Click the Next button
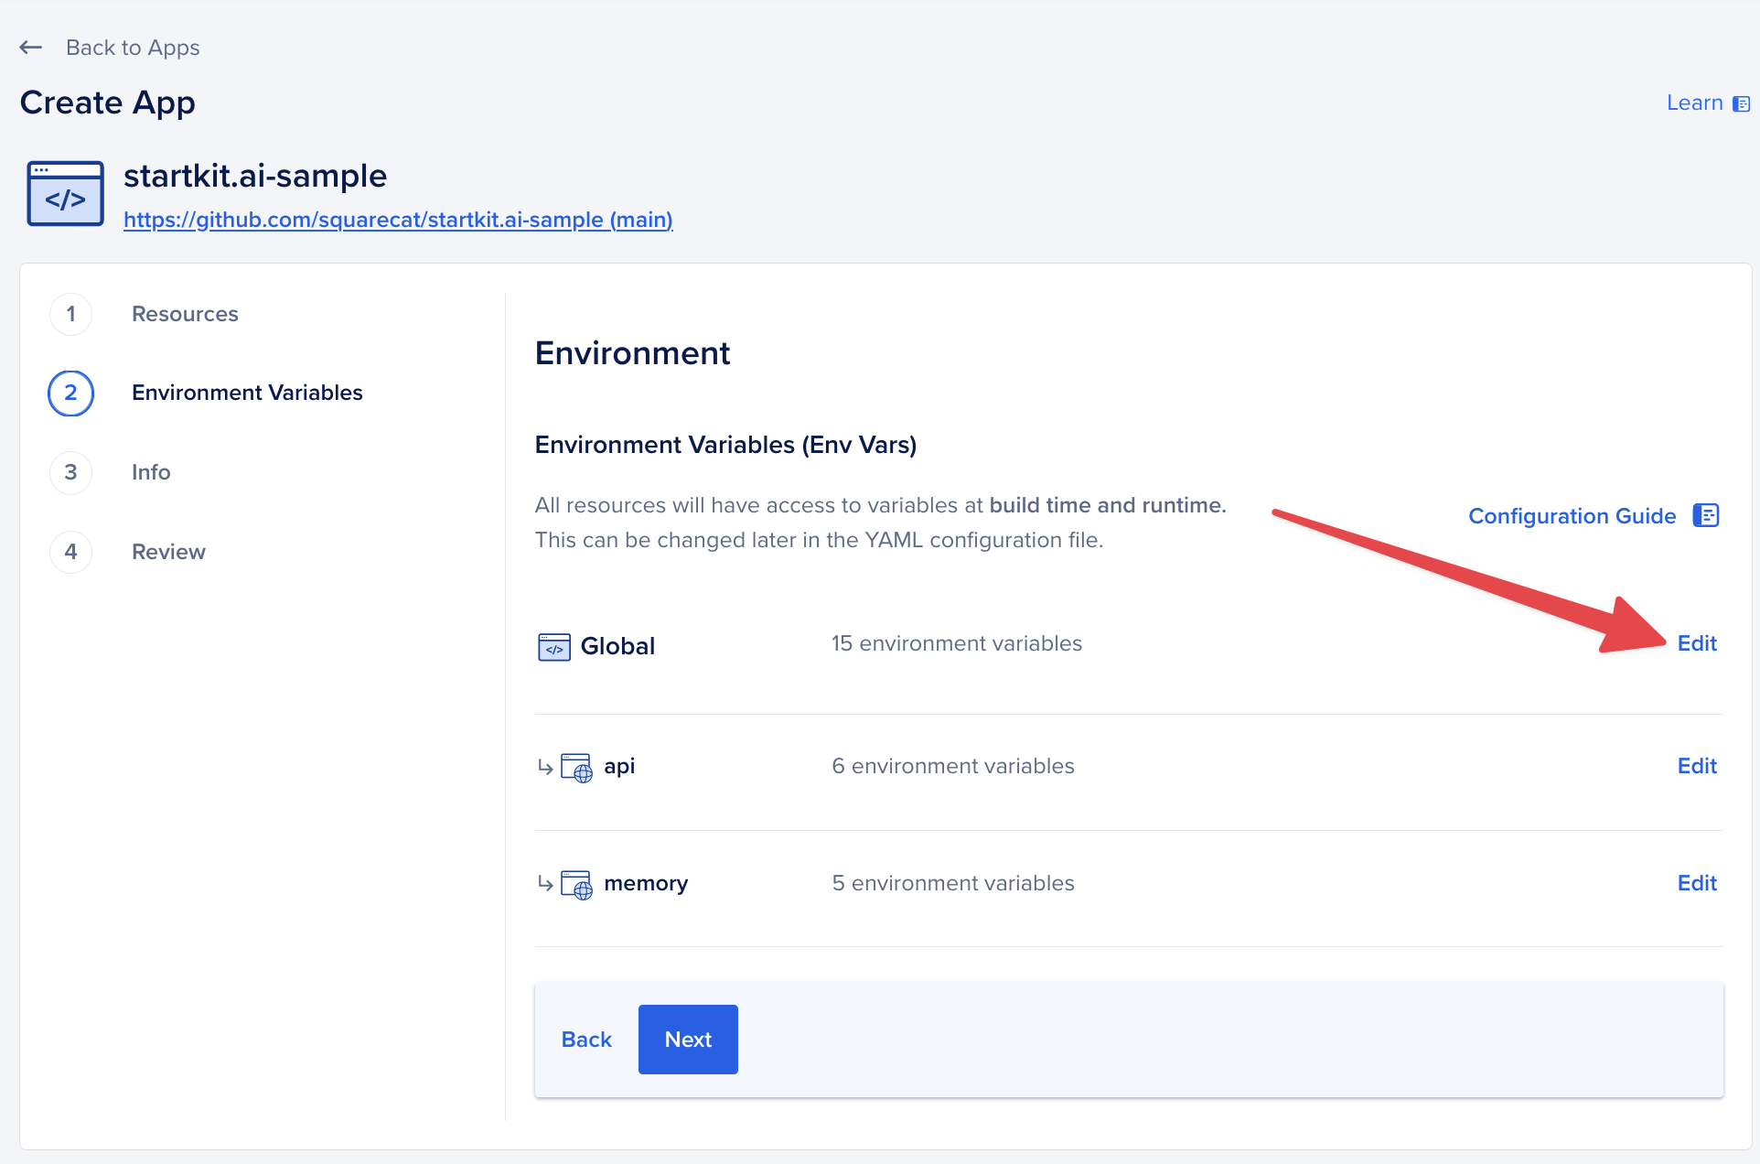Image resolution: width=1760 pixels, height=1164 pixels. pos(687,1039)
